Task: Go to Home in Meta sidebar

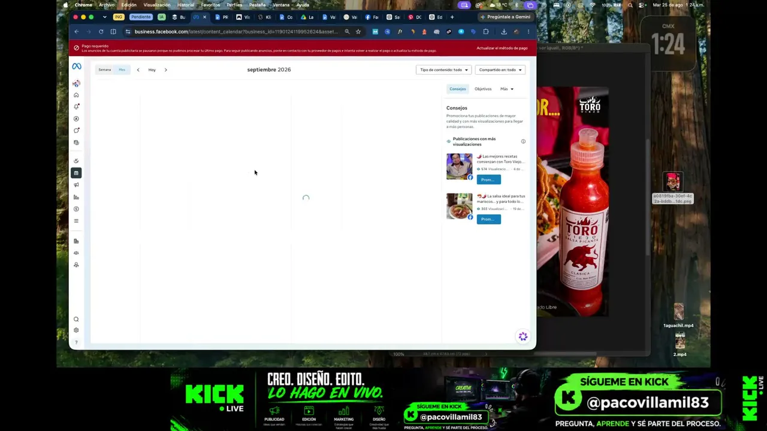Action: coord(76,95)
